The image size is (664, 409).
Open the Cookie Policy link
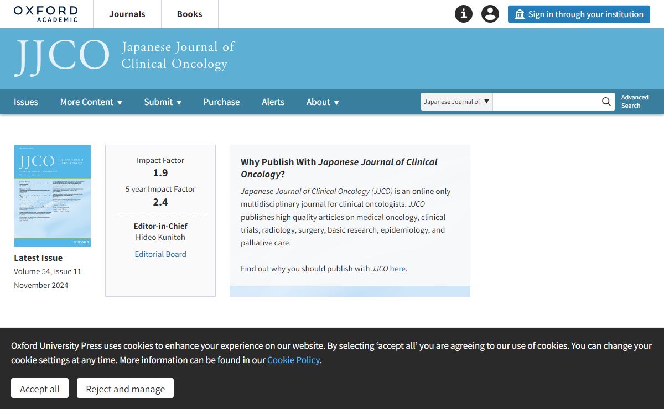(293, 360)
